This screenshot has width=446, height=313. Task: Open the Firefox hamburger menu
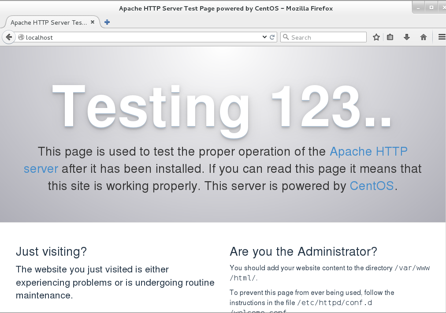[442, 37]
